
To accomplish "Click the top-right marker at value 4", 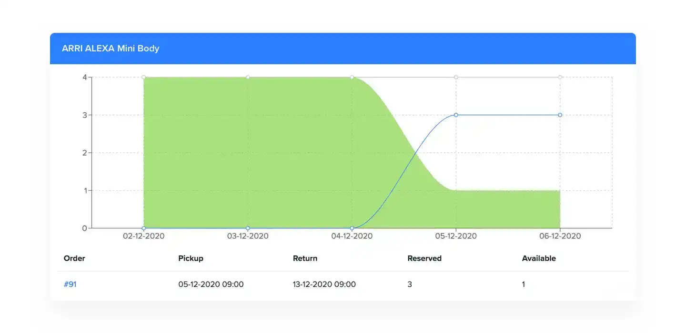I will click(x=560, y=77).
